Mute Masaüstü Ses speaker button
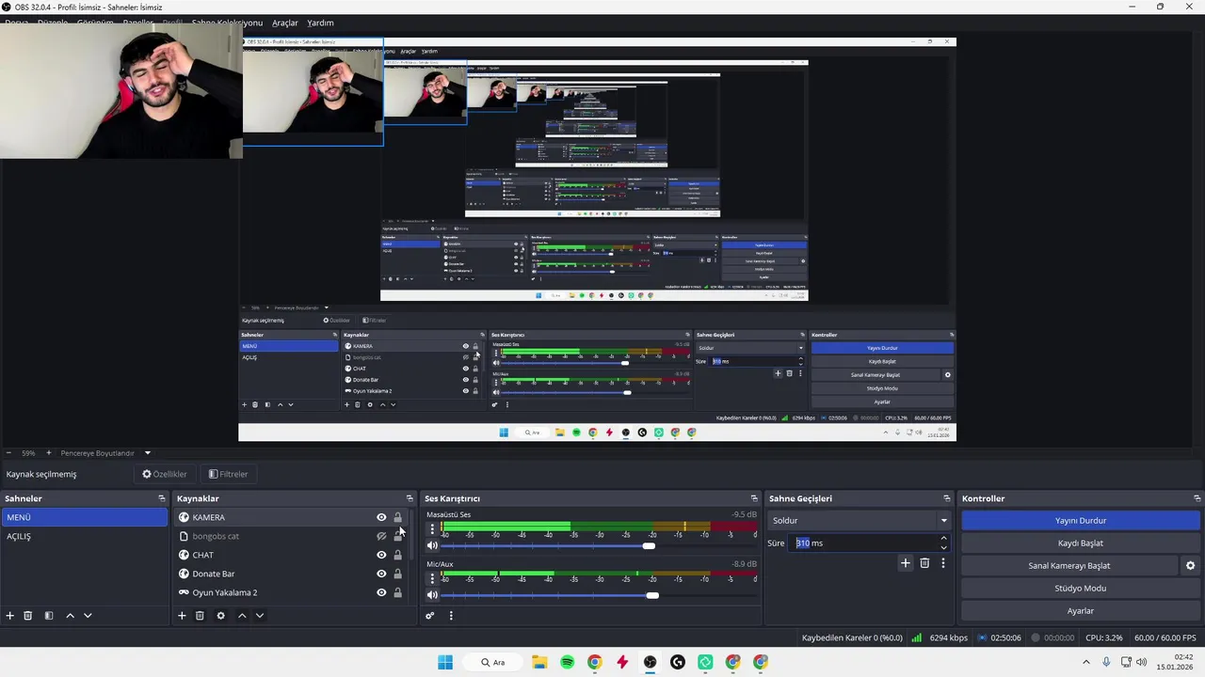This screenshot has width=1205, height=677. pos(432,545)
